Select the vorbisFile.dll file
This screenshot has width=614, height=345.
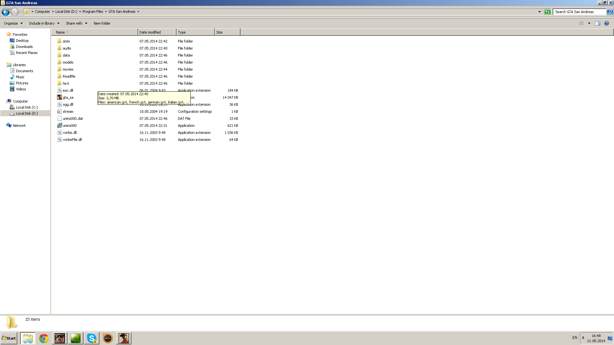[72, 140]
